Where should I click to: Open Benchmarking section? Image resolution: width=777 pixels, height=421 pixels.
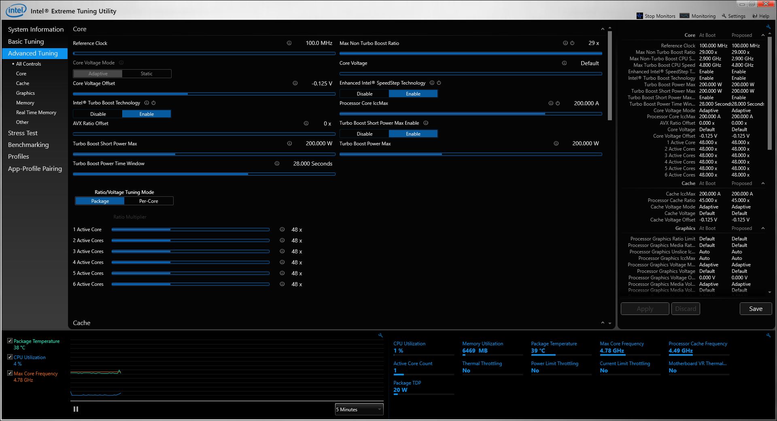click(x=28, y=145)
